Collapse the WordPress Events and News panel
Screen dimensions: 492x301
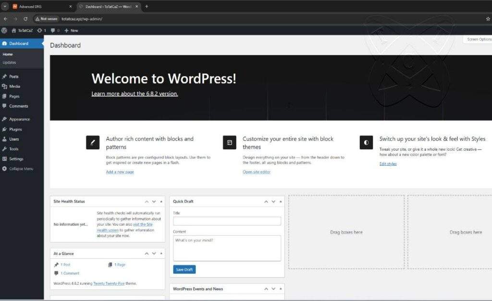(281, 289)
